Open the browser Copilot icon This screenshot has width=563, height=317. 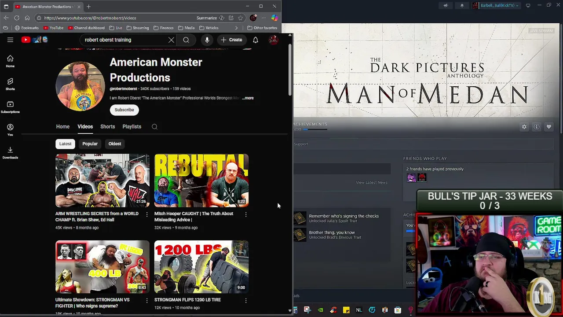(x=274, y=18)
